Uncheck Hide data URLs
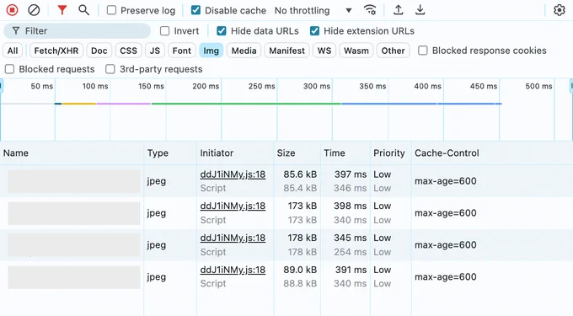 (x=222, y=31)
